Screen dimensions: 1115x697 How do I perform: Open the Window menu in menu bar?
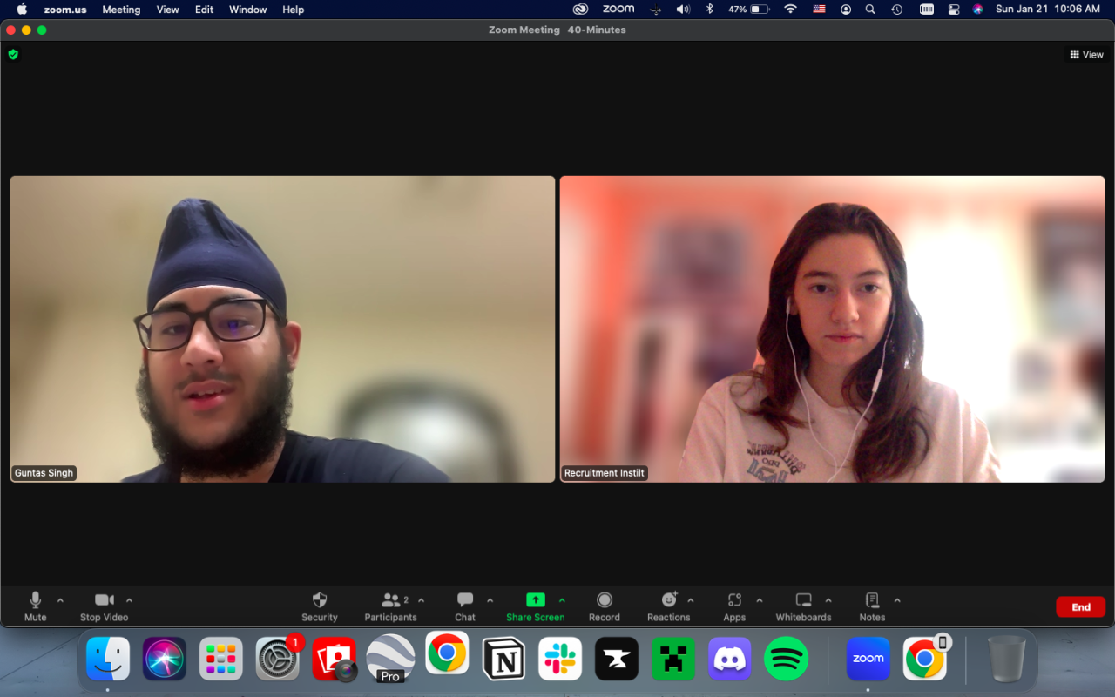(x=247, y=10)
